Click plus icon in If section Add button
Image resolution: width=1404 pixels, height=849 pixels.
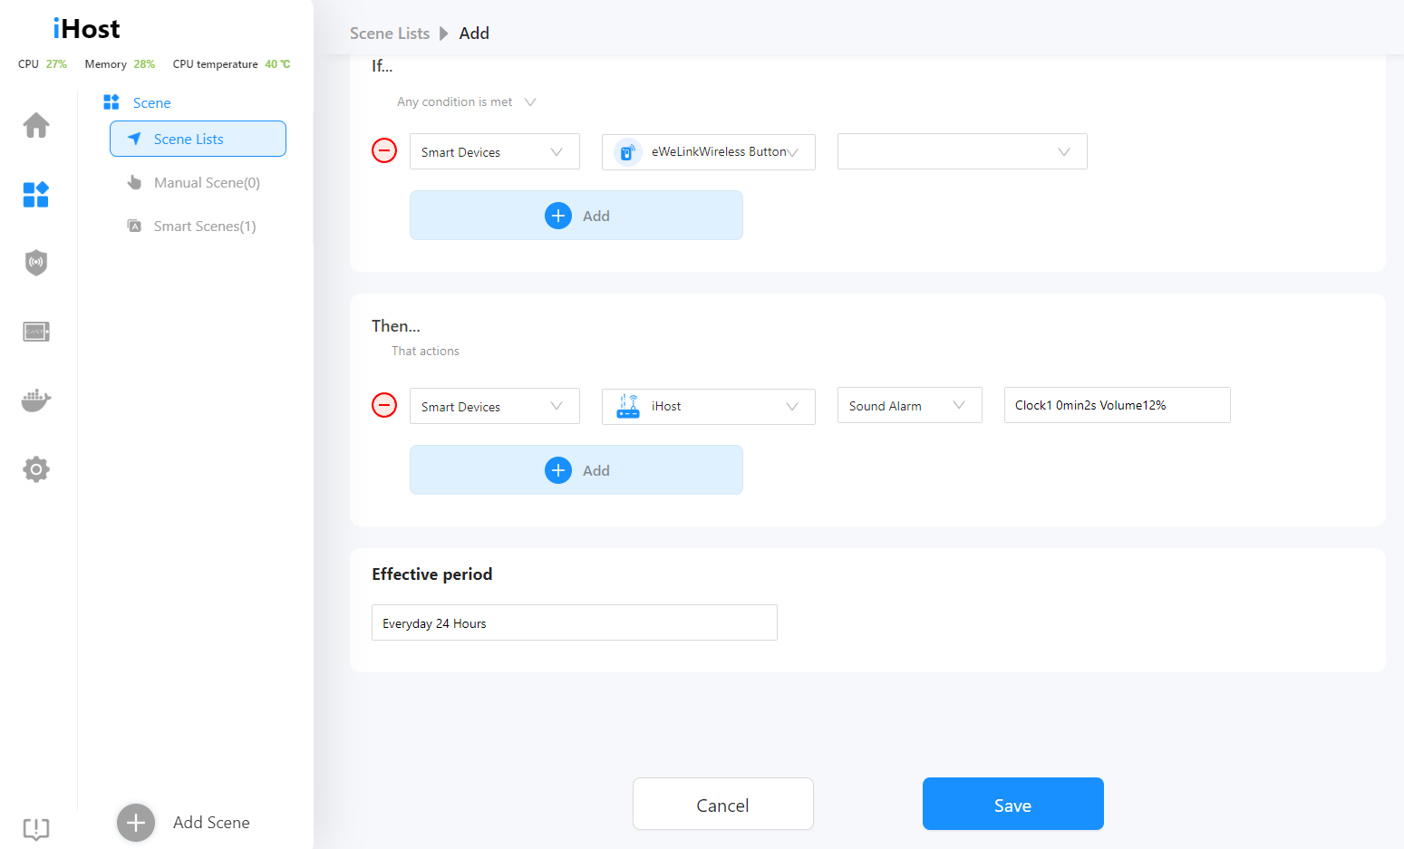(x=558, y=216)
